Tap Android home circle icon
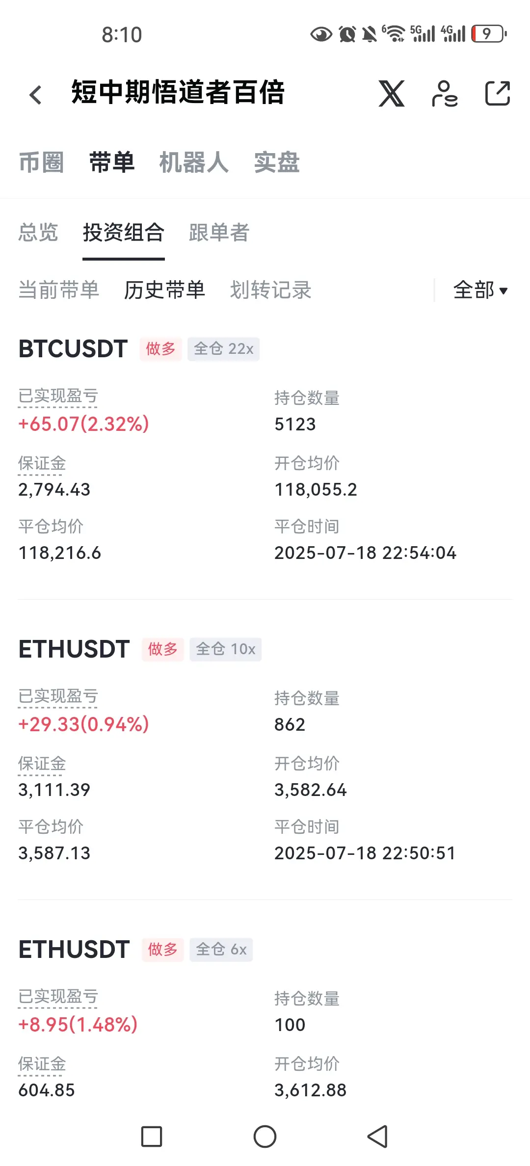Image resolution: width=530 pixels, height=1166 pixels. tap(265, 1137)
